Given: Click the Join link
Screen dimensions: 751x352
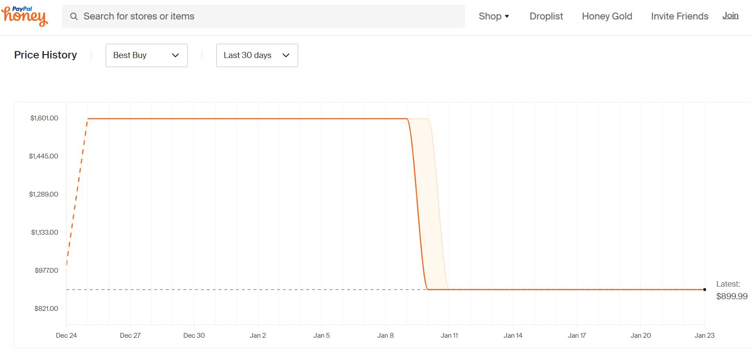Looking at the screenshot, I should [730, 16].
